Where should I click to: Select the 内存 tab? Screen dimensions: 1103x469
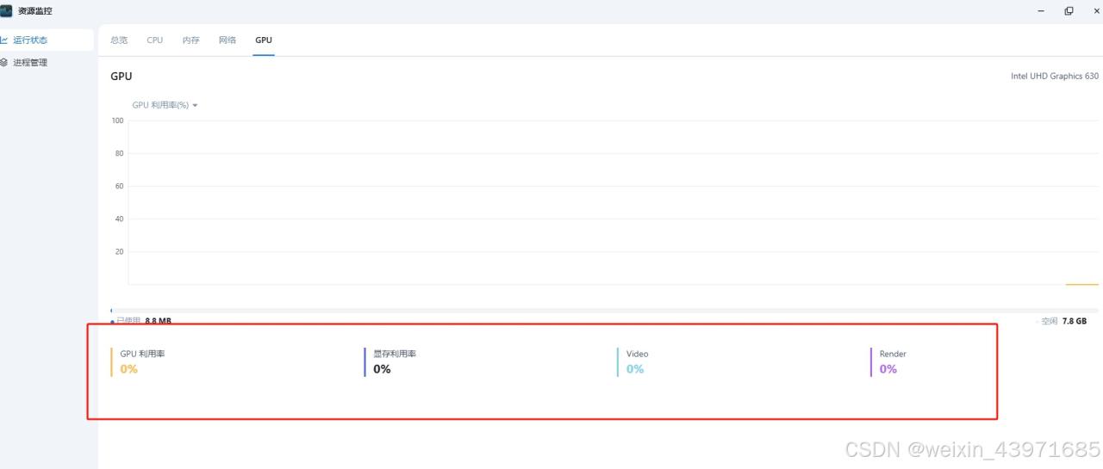coord(191,40)
